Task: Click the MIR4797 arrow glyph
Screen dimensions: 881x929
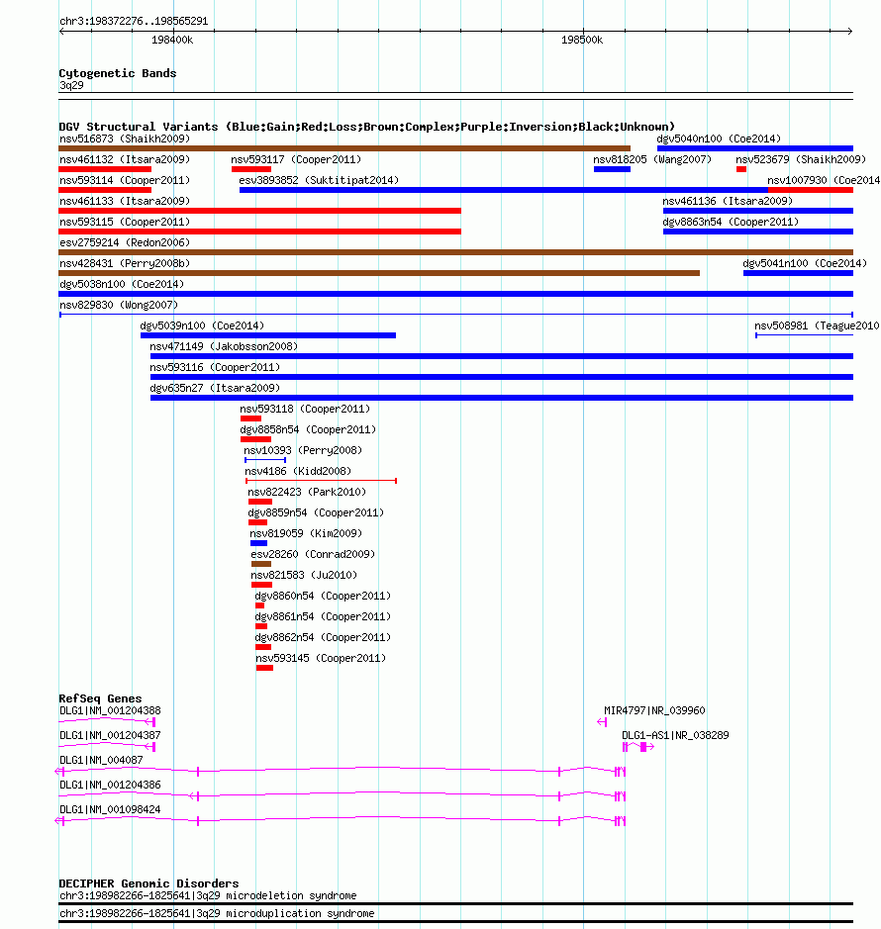Action: pyautogui.click(x=602, y=722)
